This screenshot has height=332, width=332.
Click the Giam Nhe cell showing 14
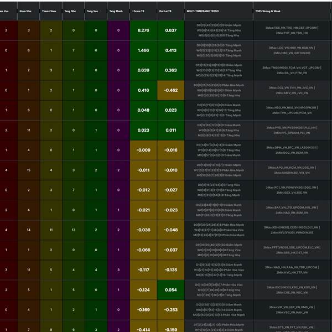pos(28,230)
